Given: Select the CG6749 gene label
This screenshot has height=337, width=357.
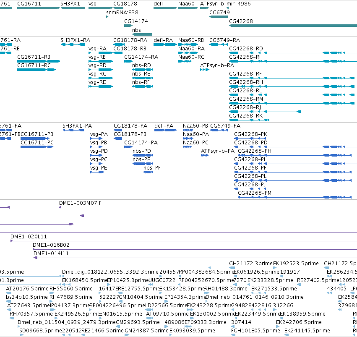Looking at the screenshot, I should point(219,12).
